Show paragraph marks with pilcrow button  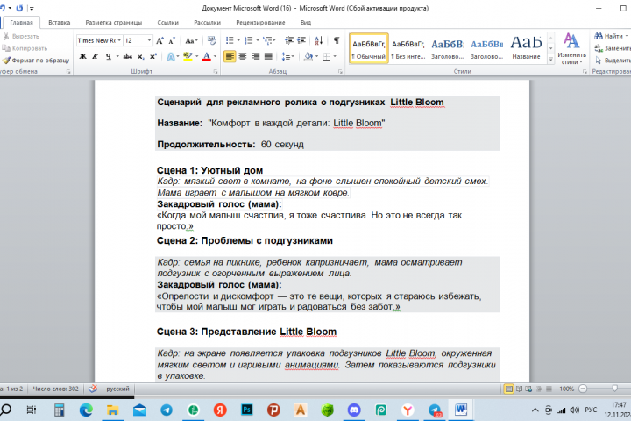(x=337, y=40)
